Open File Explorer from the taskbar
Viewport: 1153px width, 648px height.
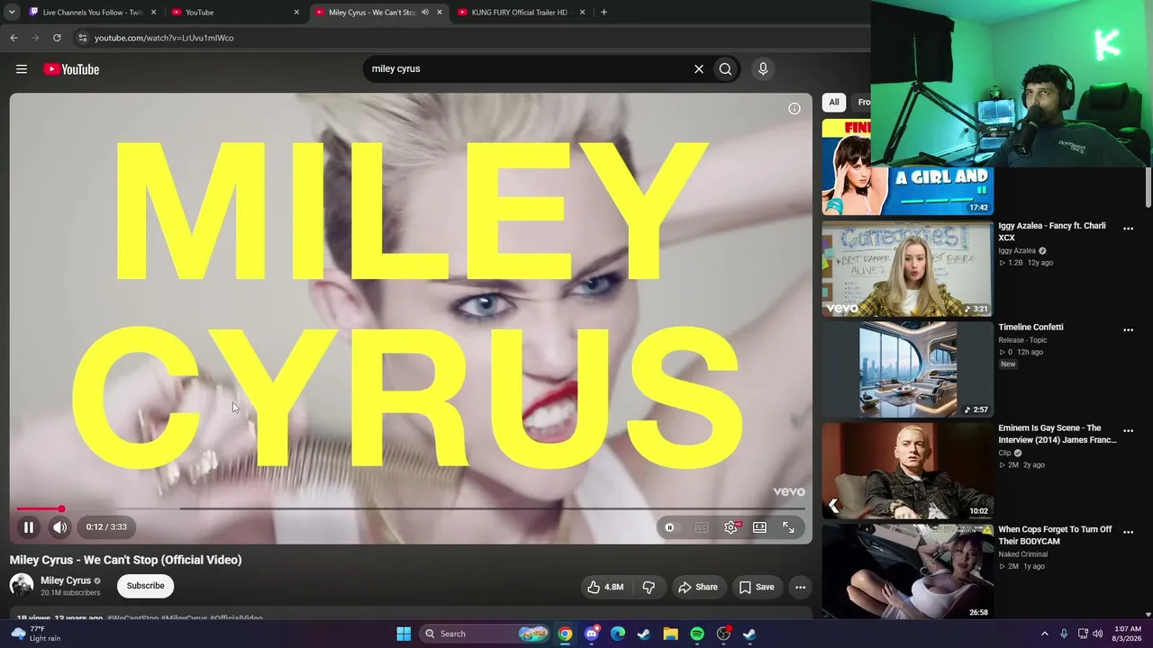(x=670, y=634)
